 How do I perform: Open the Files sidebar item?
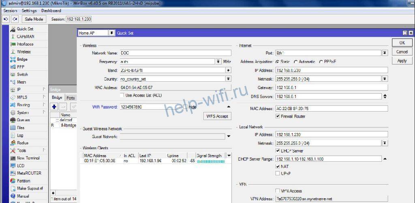pos(21,128)
